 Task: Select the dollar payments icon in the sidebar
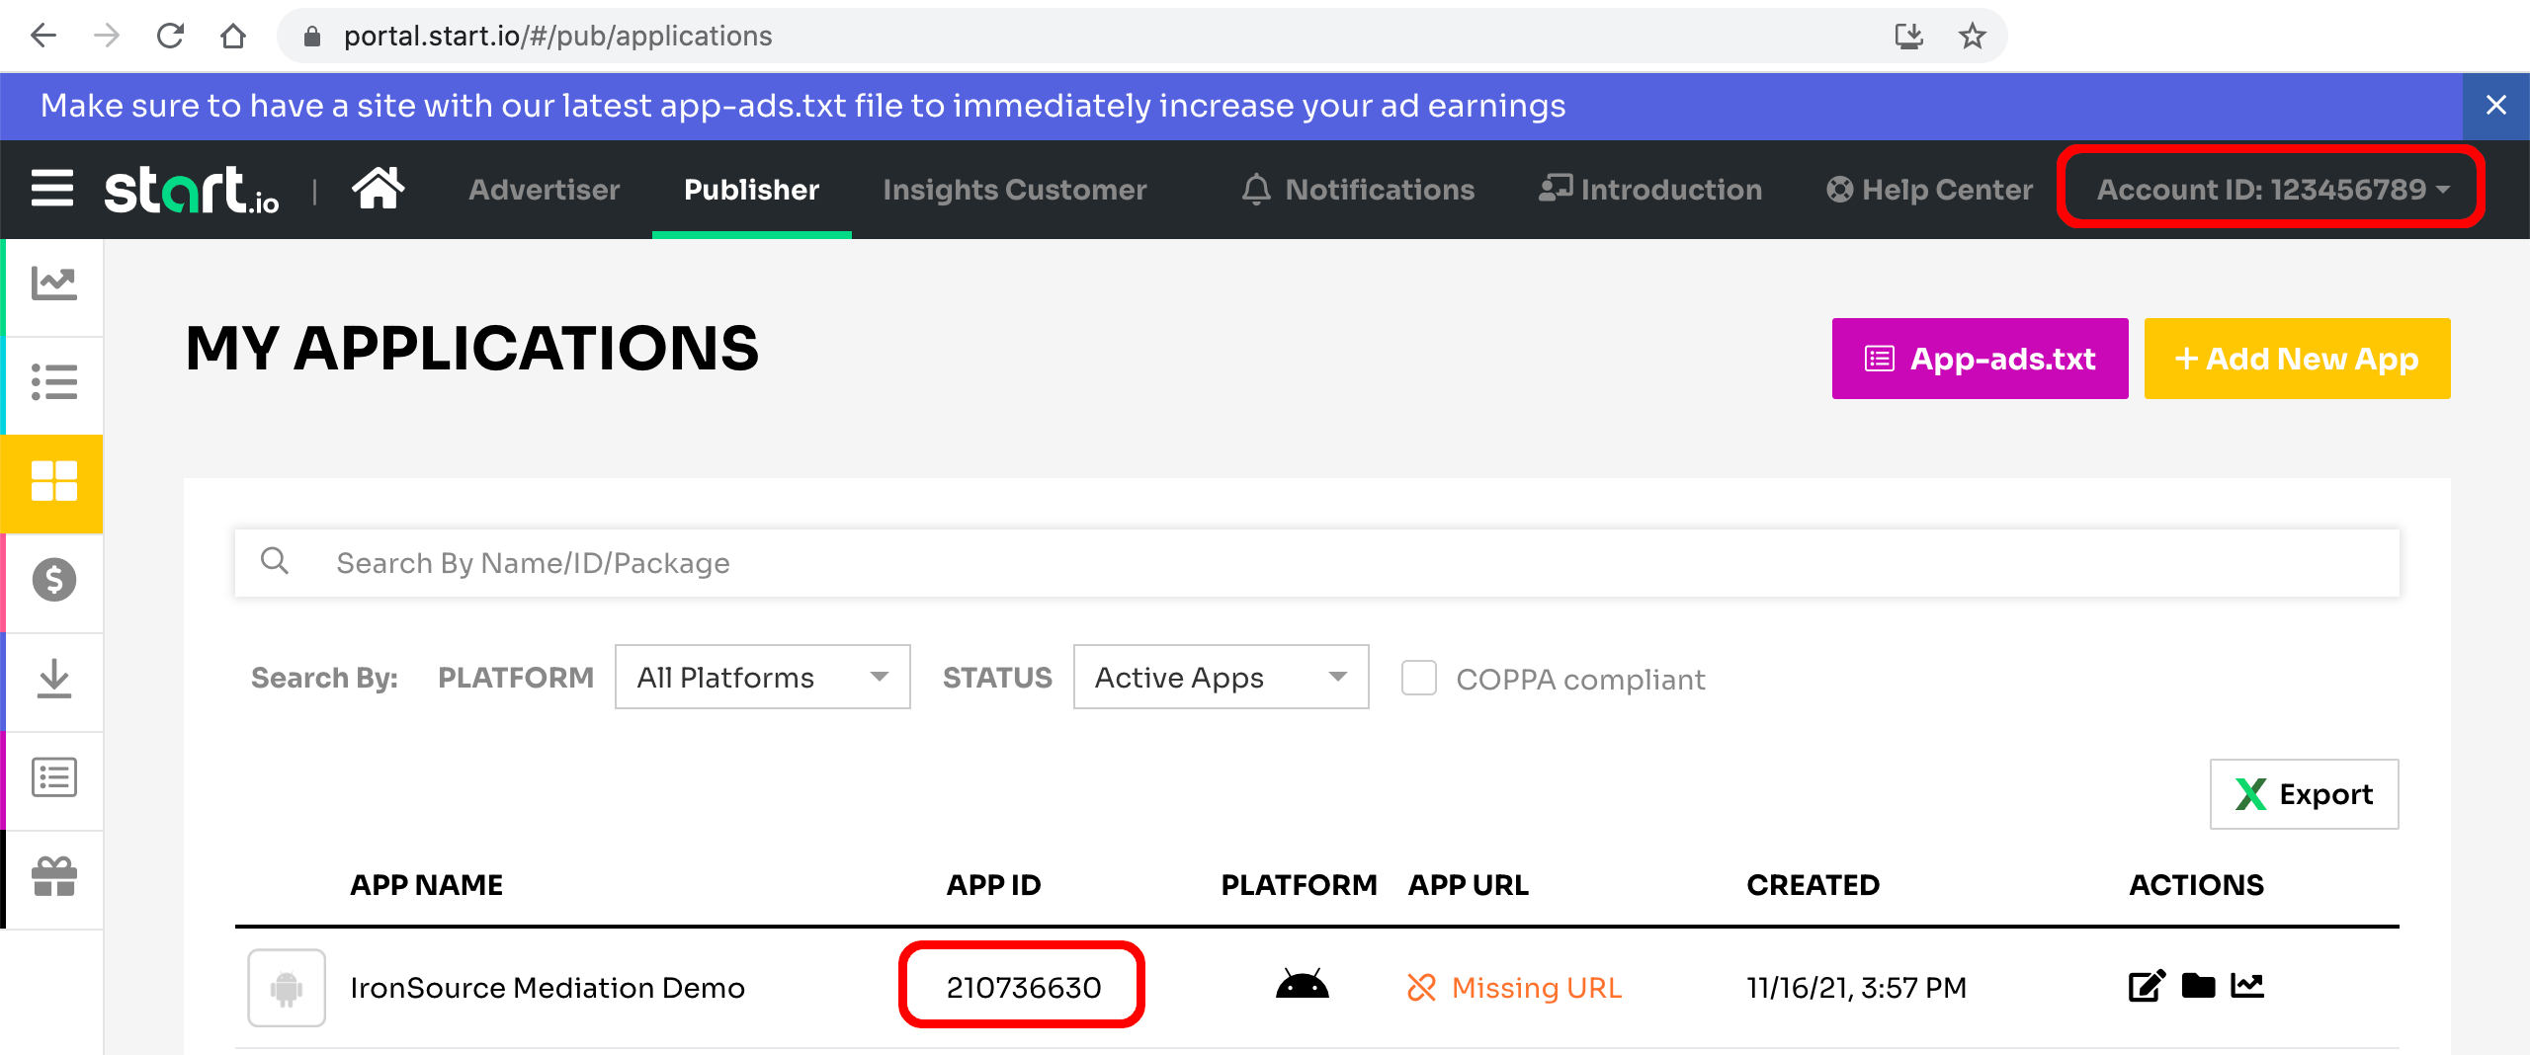point(53,581)
